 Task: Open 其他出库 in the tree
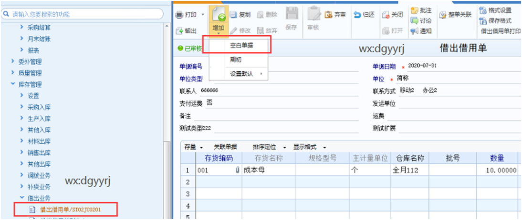(39, 164)
